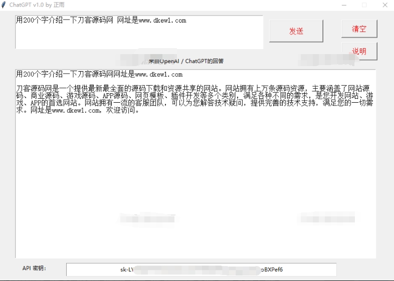The image size is (394, 281).
Task: Click response paragraph starting with 刀客源码网是一个
Action: point(194,99)
